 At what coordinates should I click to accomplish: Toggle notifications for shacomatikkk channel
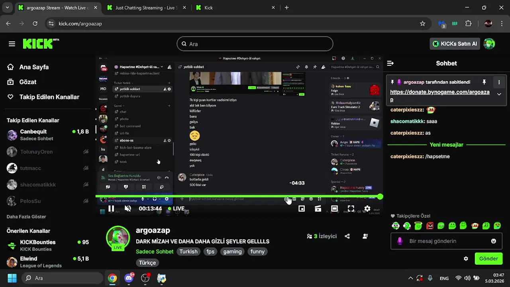coord(86,185)
